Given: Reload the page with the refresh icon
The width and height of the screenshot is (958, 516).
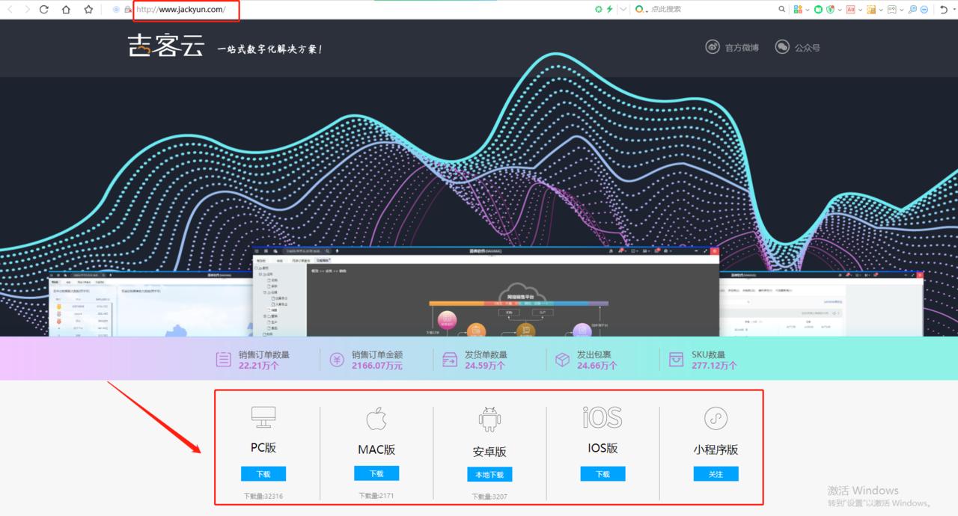Looking at the screenshot, I should coord(44,10).
